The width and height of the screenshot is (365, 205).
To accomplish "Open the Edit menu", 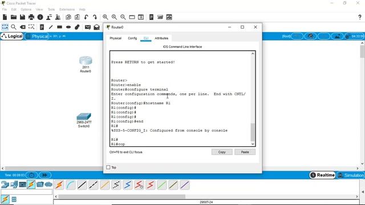I will click(x=14, y=9).
